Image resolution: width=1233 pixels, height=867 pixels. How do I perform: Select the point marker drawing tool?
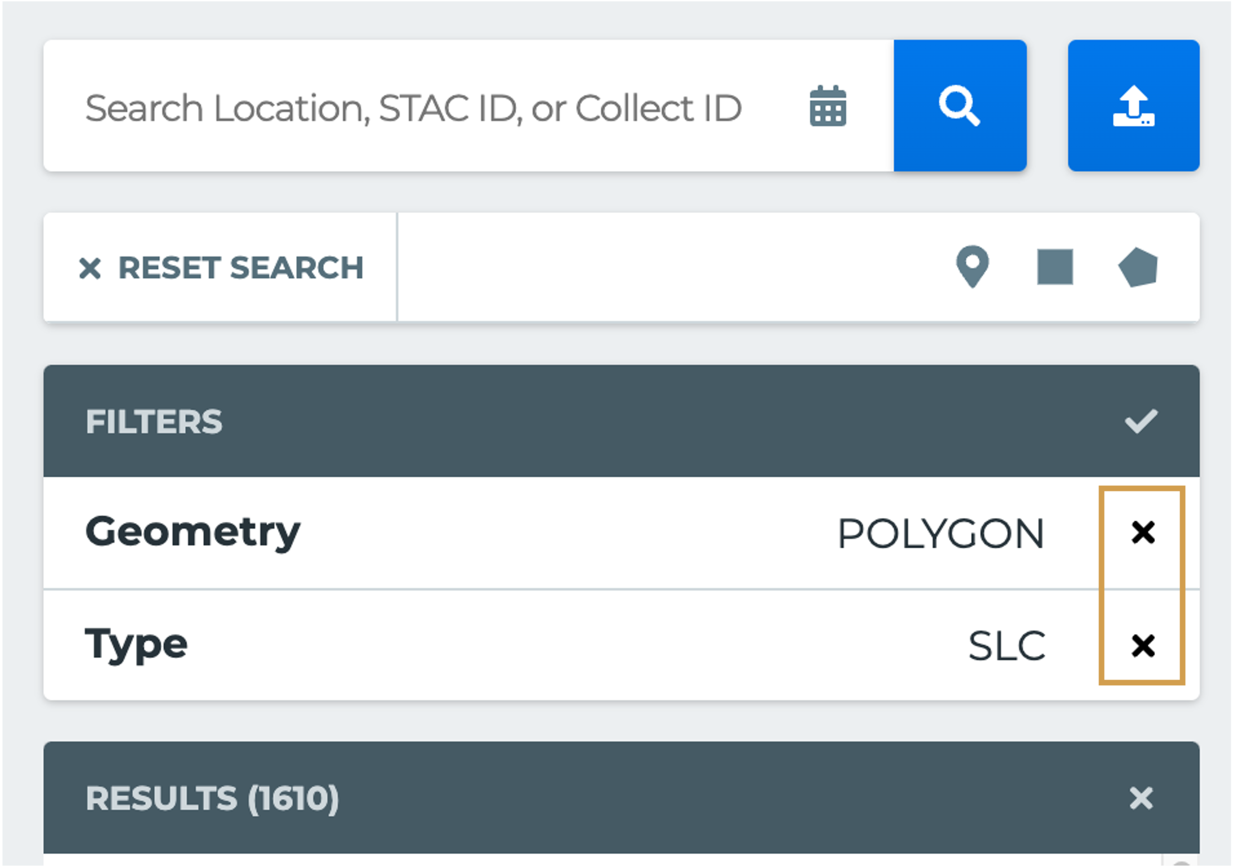coord(972,267)
